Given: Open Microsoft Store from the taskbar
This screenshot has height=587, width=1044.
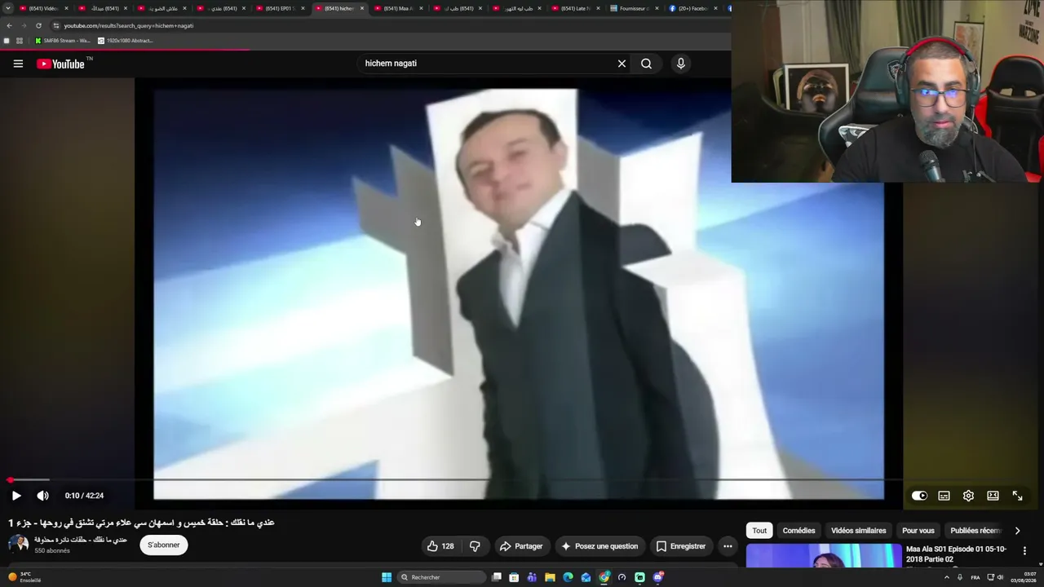Looking at the screenshot, I should coord(514,577).
